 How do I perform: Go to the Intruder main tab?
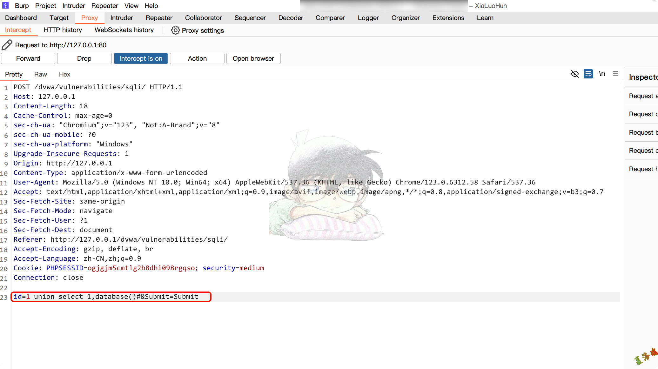122,18
